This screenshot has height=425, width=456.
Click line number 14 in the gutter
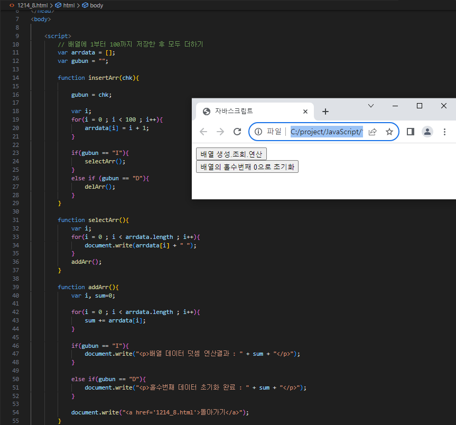16,78
